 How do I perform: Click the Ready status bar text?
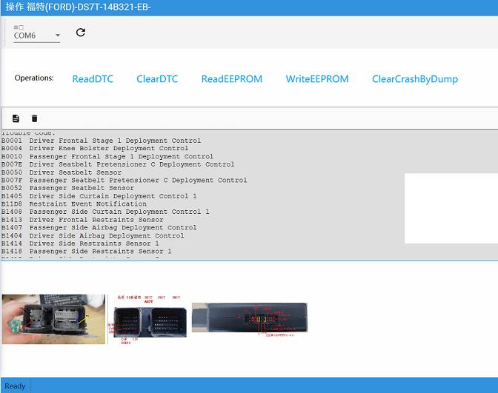point(15,386)
